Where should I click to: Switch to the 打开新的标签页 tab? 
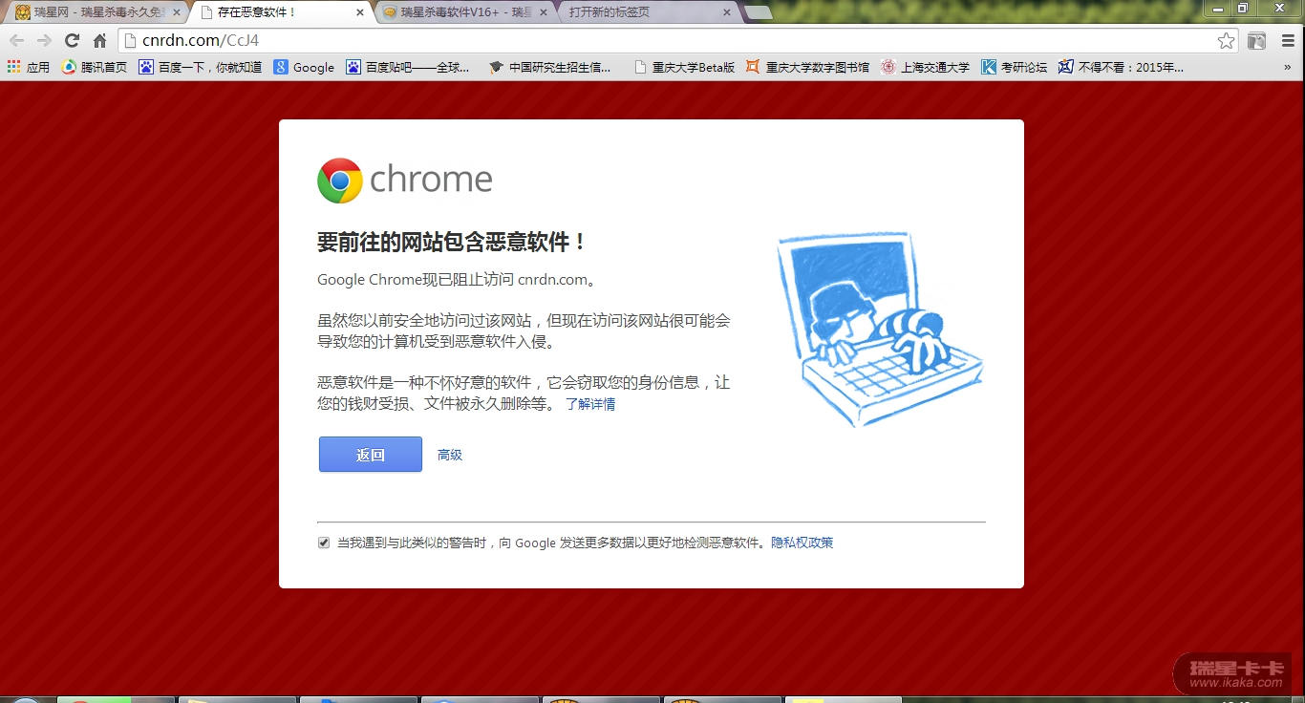coord(650,12)
